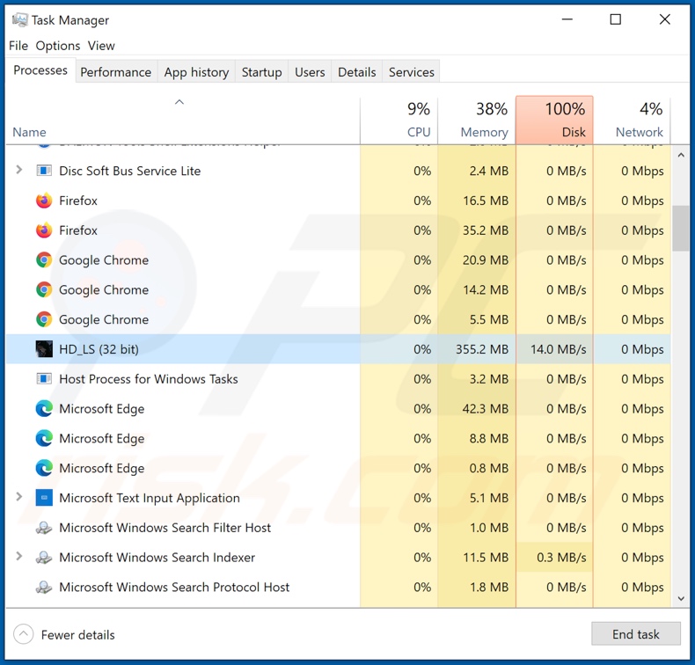The image size is (695, 665).
Task: Expand the Microsoft Text Input Application group
Action: tap(18, 497)
